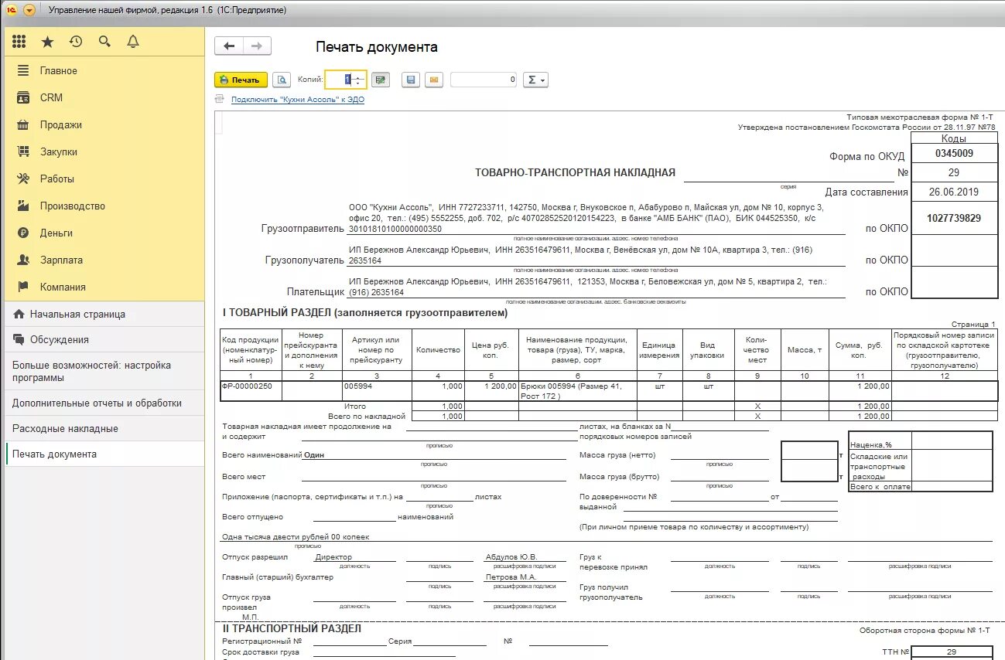Open Favorites star icon
Screen dimensions: 1005x660
[x=47, y=42]
